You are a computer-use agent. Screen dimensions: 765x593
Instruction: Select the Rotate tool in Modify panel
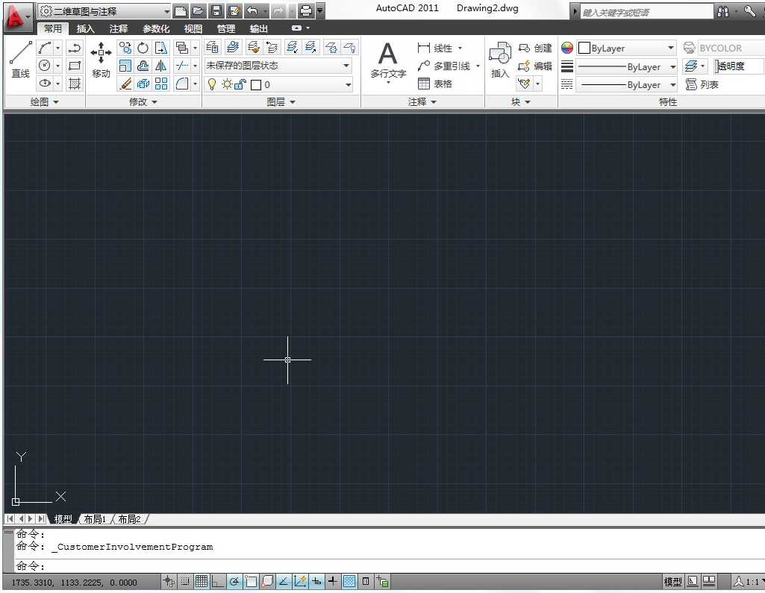click(142, 47)
